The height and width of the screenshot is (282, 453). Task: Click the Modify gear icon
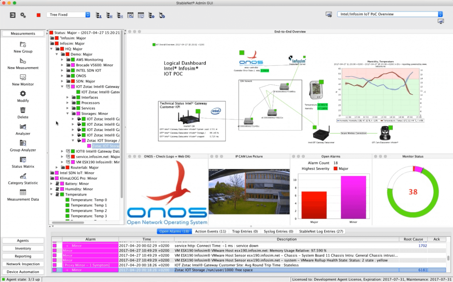[23, 94]
